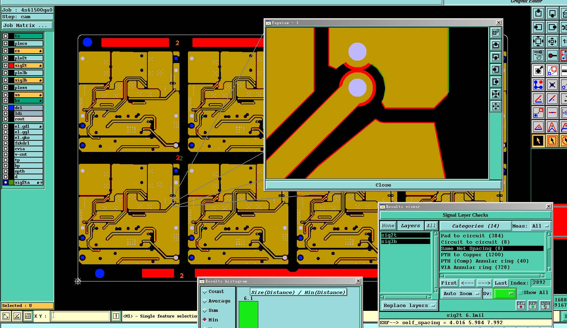
Task: Click the DEL icon in Results viewer
Action: click(x=521, y=305)
